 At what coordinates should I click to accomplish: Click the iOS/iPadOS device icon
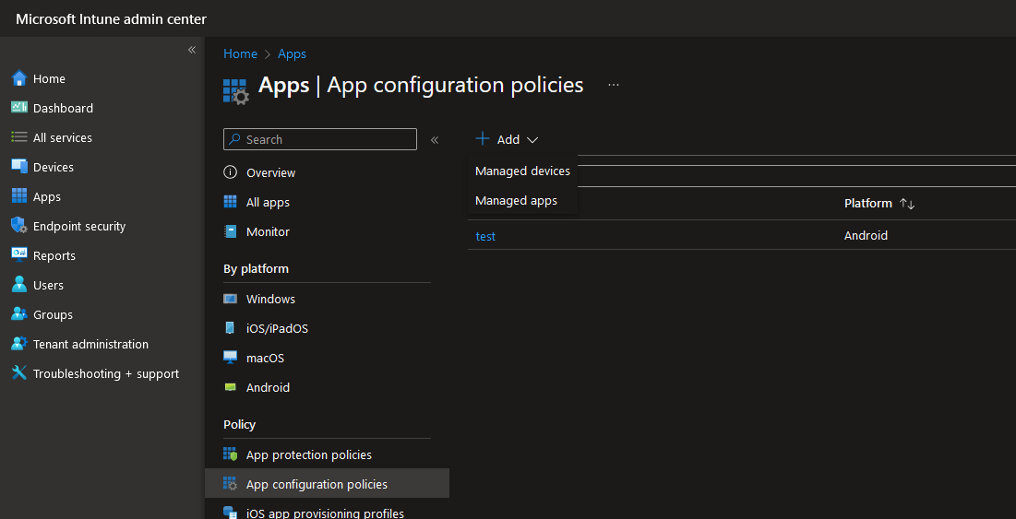[x=230, y=328]
